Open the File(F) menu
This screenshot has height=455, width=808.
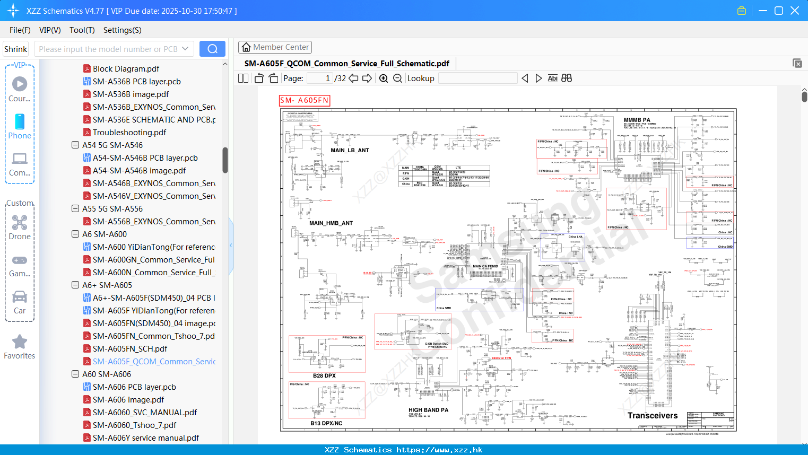(20, 30)
